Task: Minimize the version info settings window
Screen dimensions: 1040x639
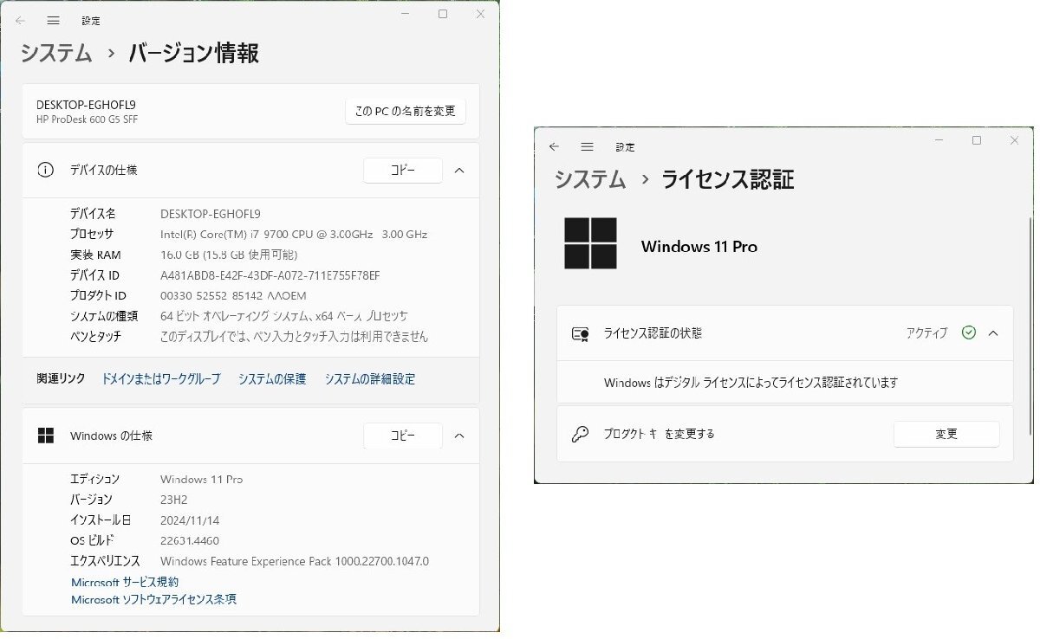Action: 405,14
